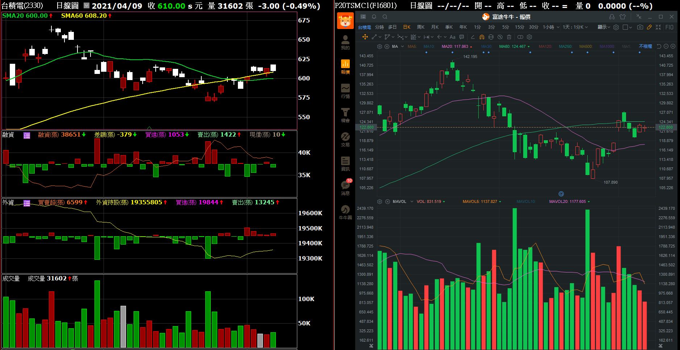
Task: Toggle the 不複權 adjustment setting
Action: click(645, 46)
